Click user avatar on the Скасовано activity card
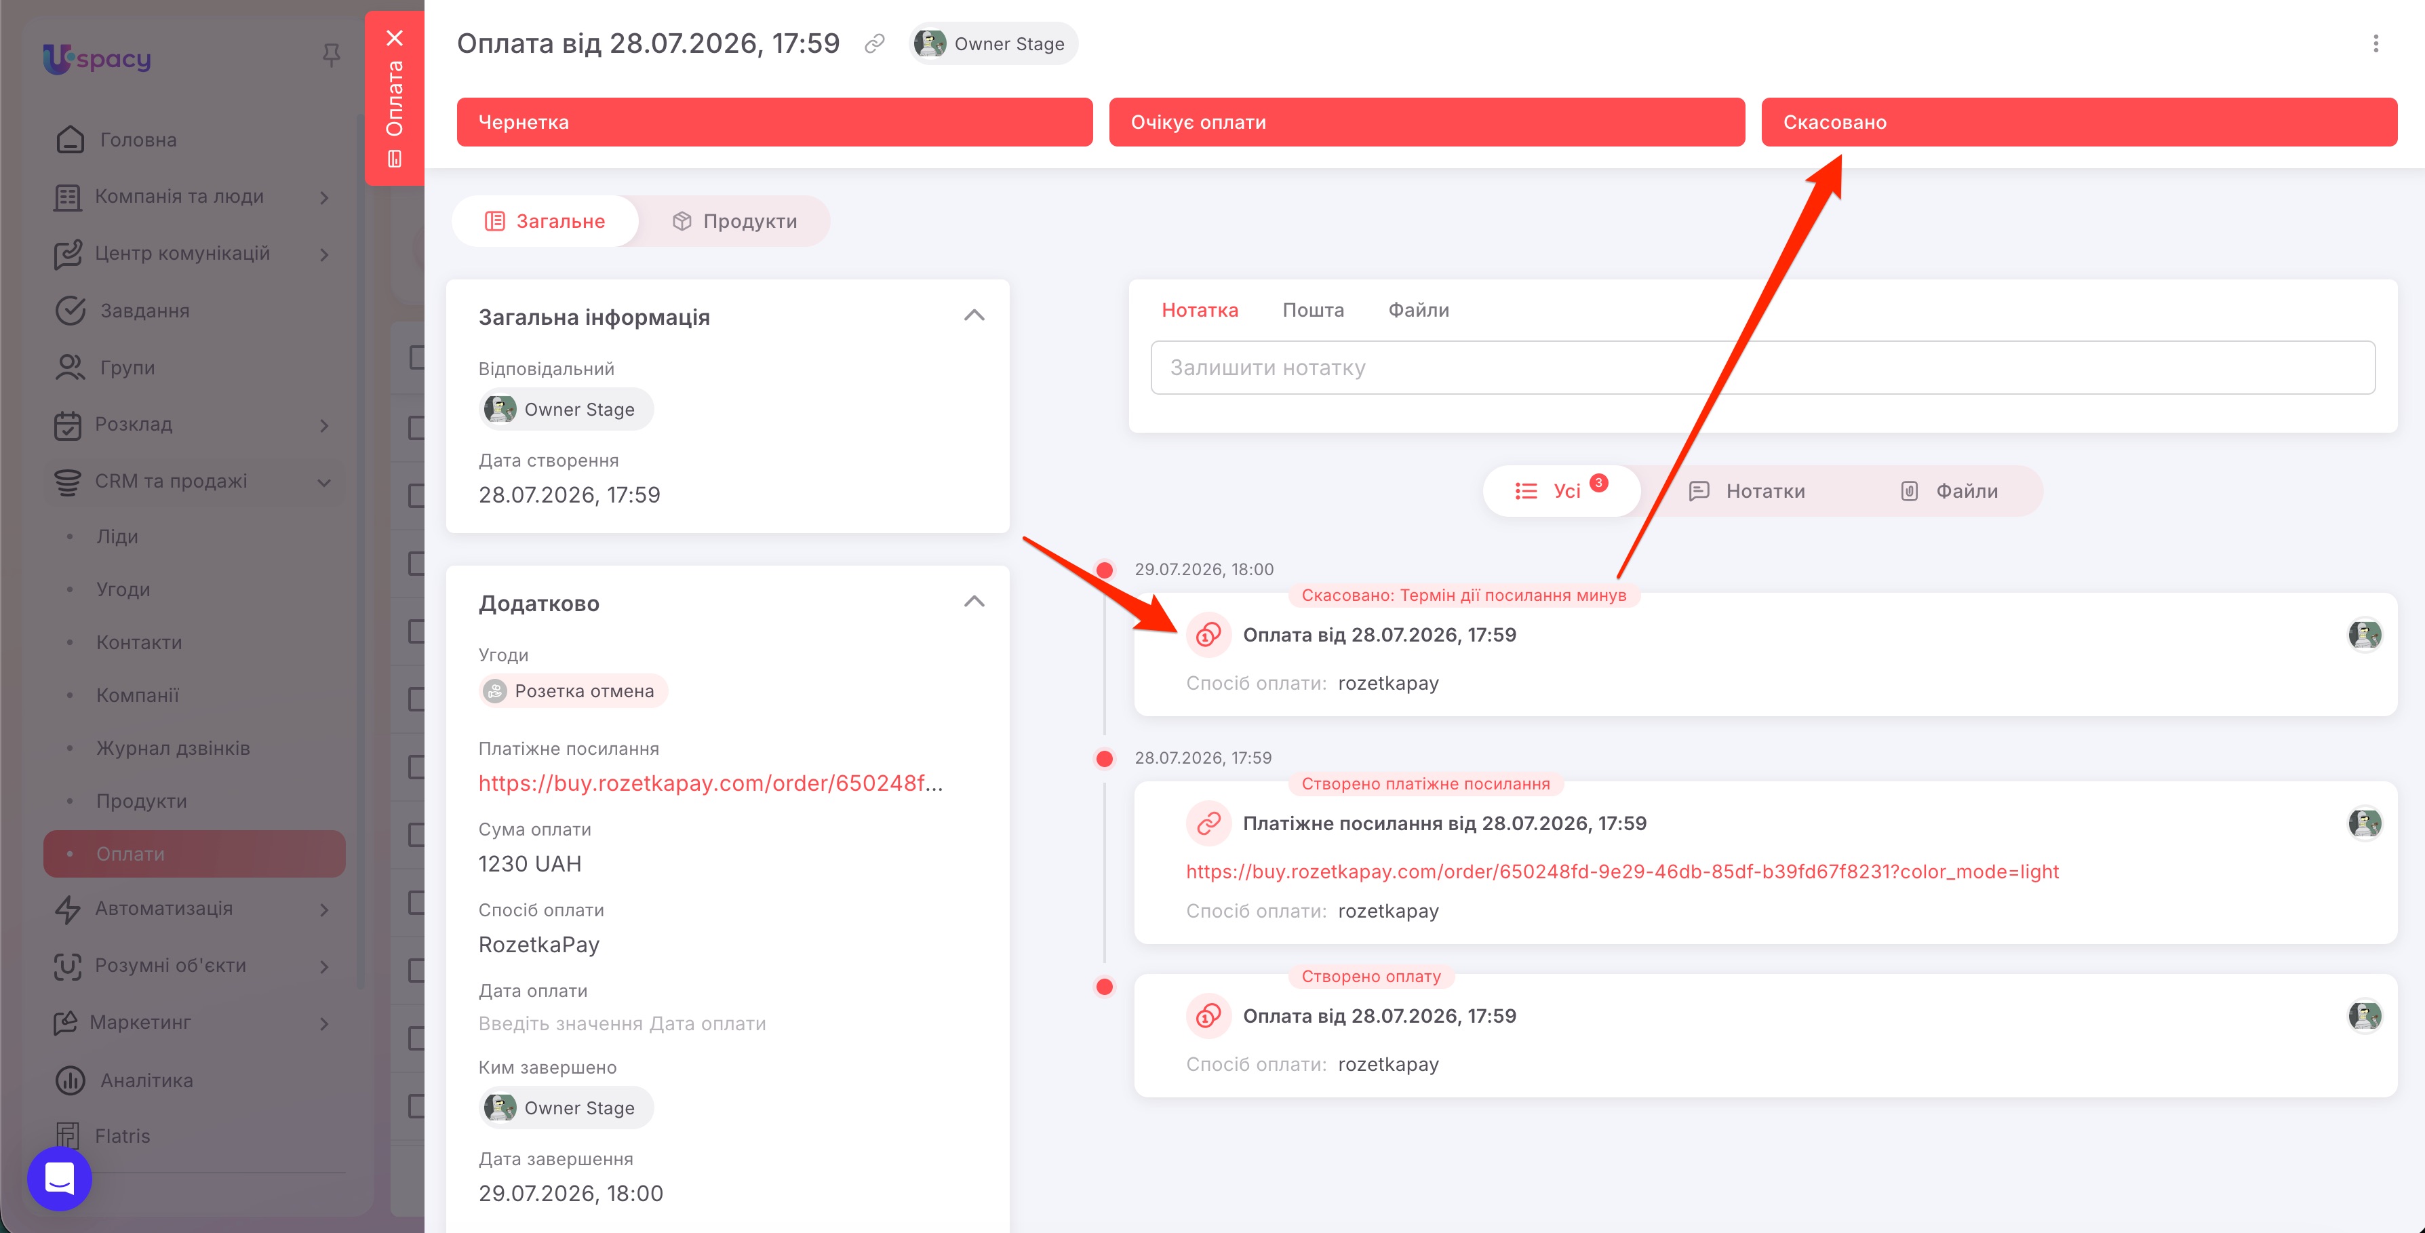The image size is (2425, 1233). point(2364,635)
